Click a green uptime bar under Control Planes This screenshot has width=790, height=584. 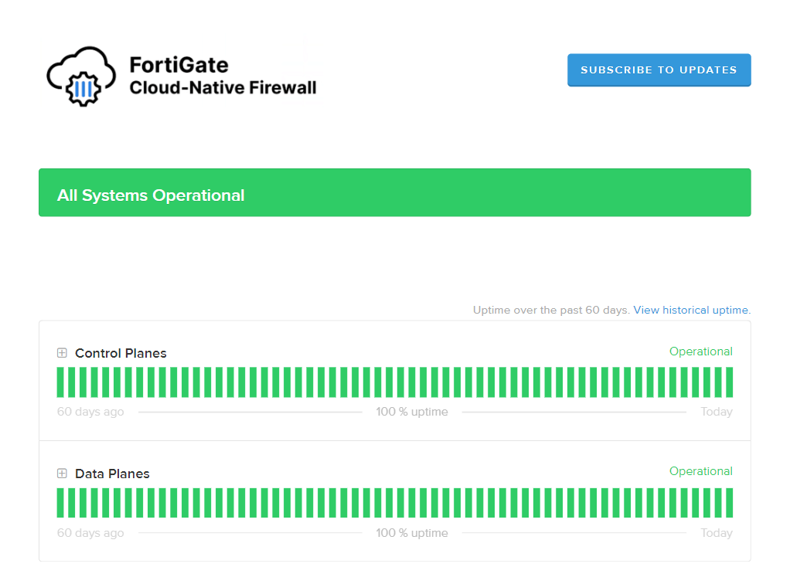[x=386, y=381]
